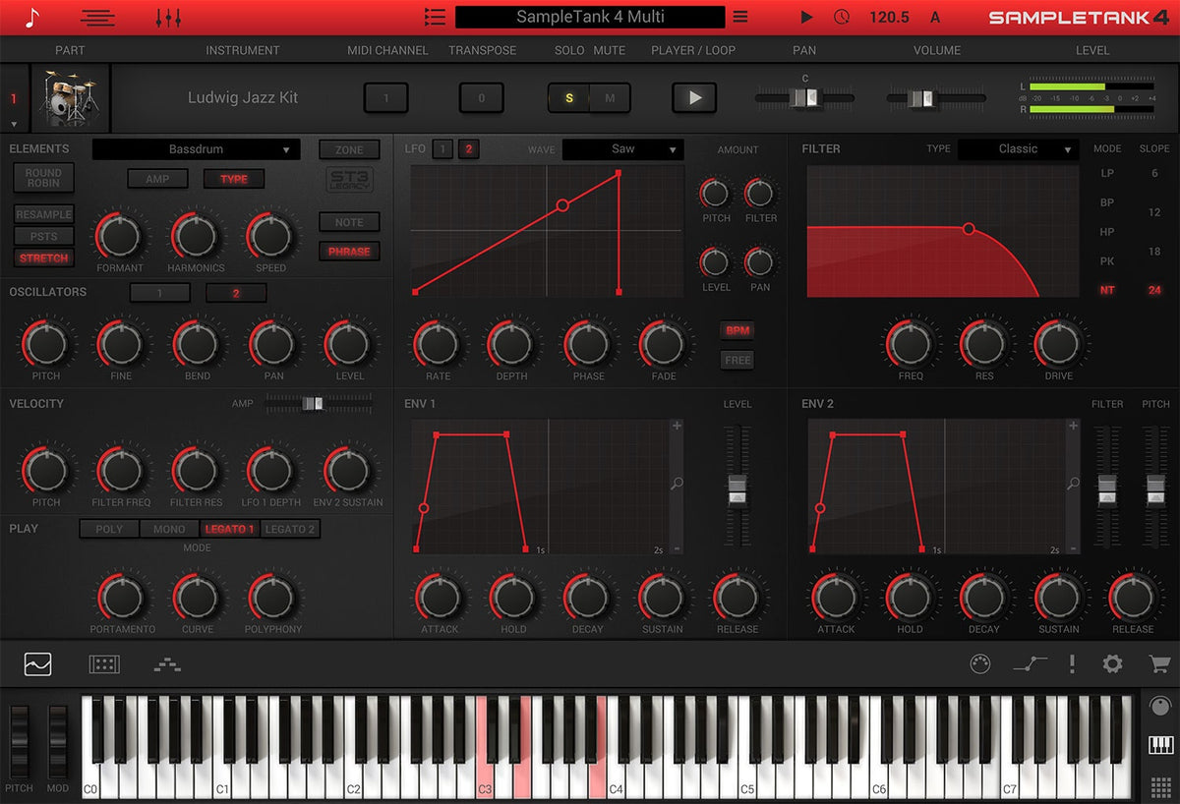Toggle LFO BPM sync

point(737,330)
